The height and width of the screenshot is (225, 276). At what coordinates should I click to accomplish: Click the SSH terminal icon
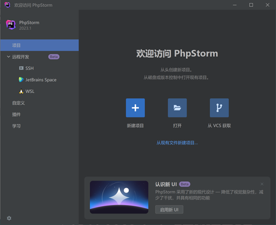(x=21, y=68)
